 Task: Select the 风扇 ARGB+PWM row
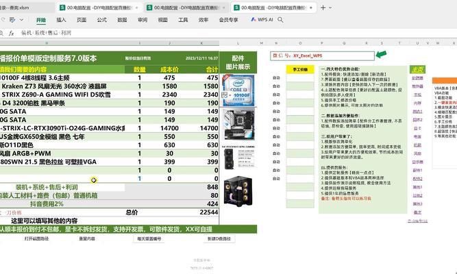pos(62,153)
